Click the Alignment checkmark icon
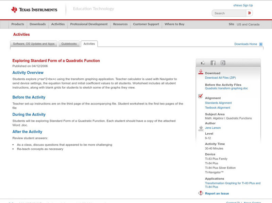 pos(200,96)
